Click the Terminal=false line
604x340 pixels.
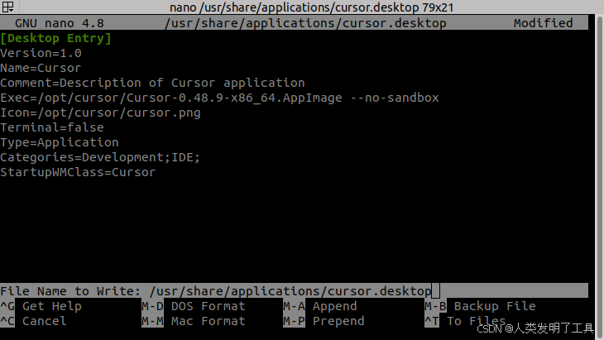coord(52,127)
